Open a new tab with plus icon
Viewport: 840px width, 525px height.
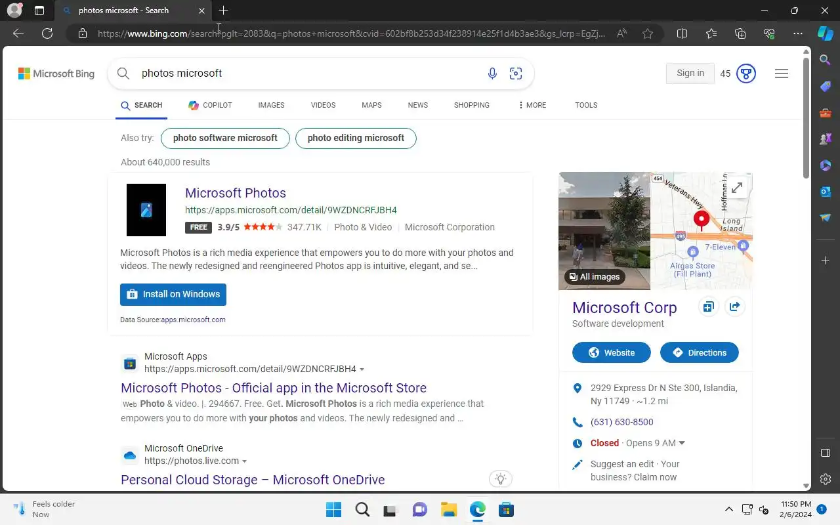pos(224,10)
